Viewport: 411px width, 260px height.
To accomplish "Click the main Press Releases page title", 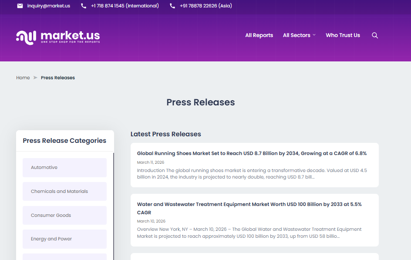I will pos(201,102).
